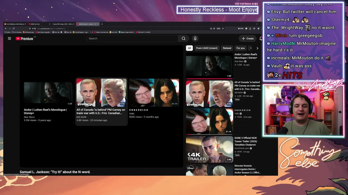Bookmark this page with the star icon
The height and width of the screenshot is (195, 348).
click(223, 28)
